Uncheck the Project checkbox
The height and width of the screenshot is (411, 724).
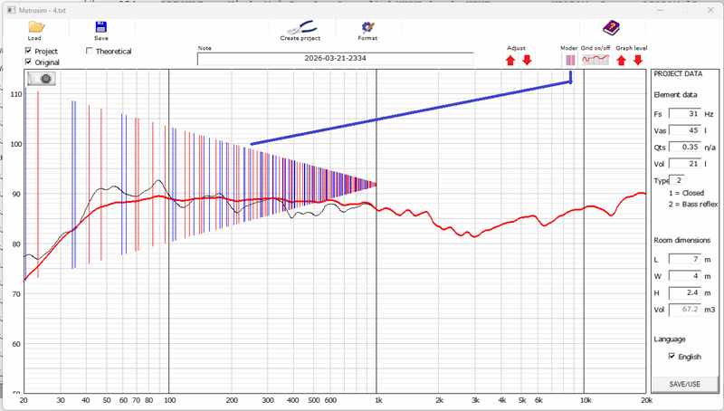[x=29, y=52]
